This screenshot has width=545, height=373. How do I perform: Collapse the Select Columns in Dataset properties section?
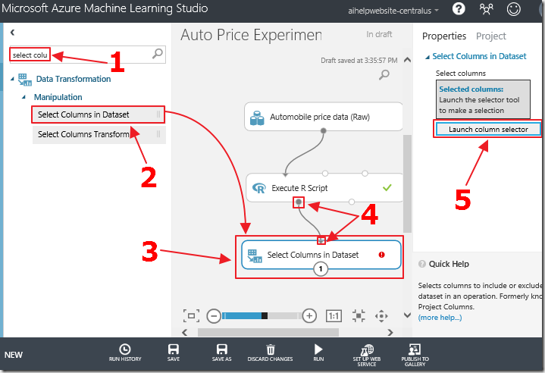tap(428, 57)
